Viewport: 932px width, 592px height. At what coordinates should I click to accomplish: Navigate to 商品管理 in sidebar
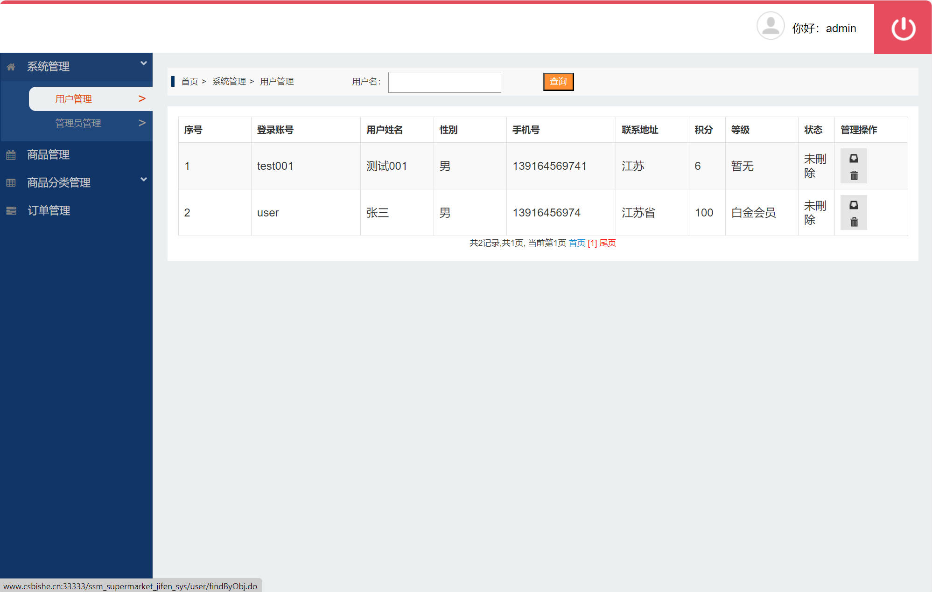coord(48,155)
